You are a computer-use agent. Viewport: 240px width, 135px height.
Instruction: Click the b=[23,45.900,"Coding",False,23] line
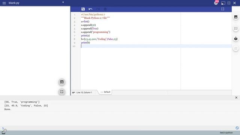coord(99,39)
